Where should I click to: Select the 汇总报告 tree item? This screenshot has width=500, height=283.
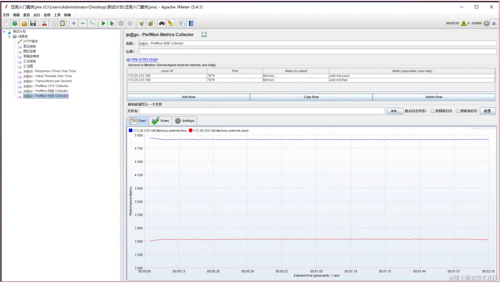point(30,61)
